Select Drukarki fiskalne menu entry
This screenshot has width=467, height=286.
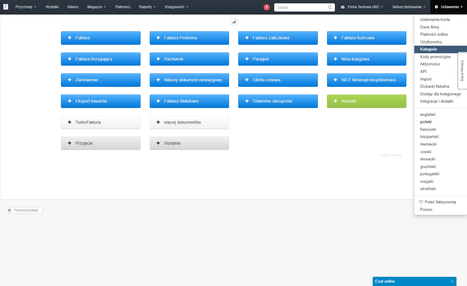point(435,86)
